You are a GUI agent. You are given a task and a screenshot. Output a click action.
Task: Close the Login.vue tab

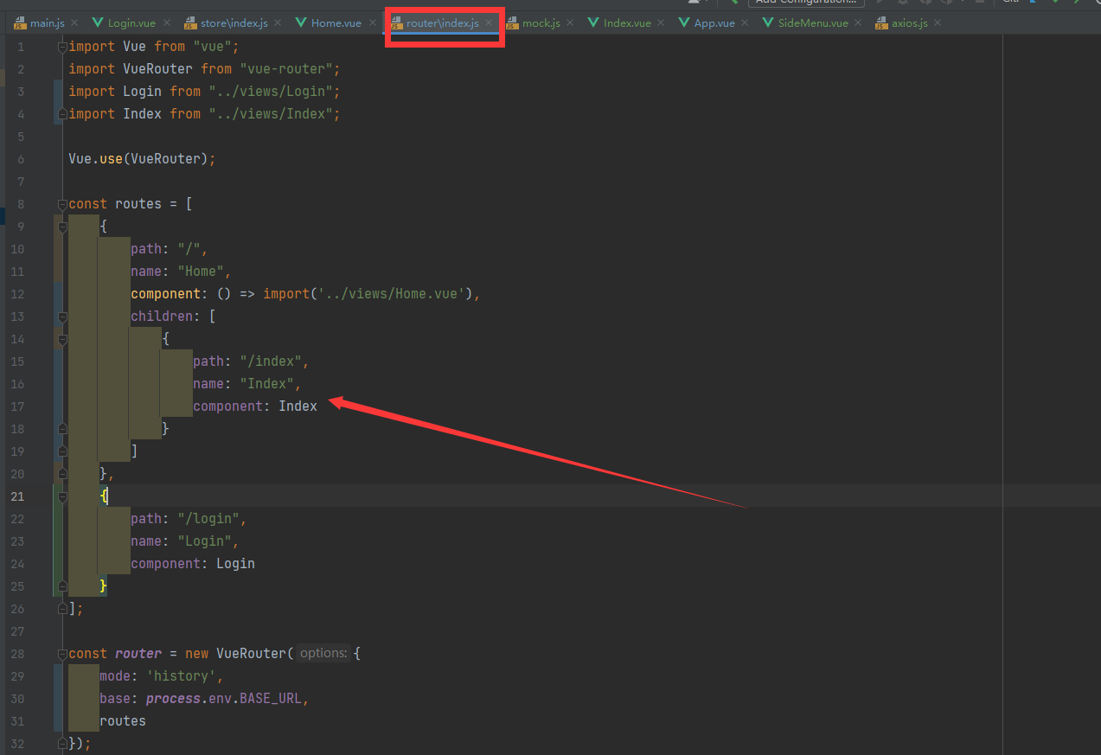click(166, 23)
